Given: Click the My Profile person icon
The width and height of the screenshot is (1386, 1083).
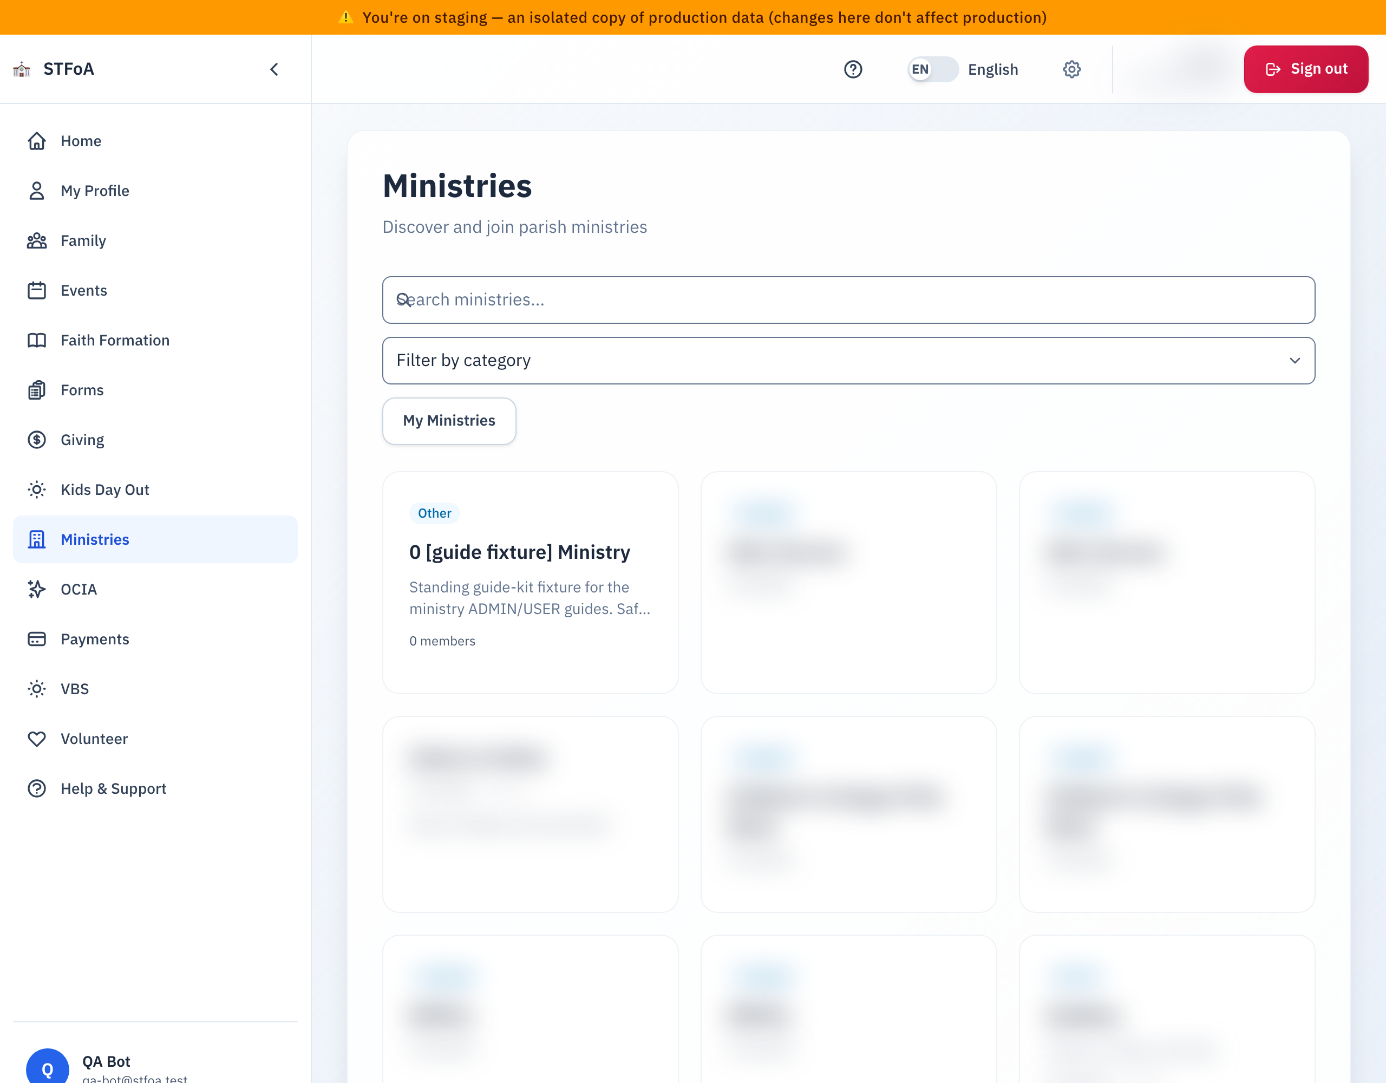Looking at the screenshot, I should 37,191.
